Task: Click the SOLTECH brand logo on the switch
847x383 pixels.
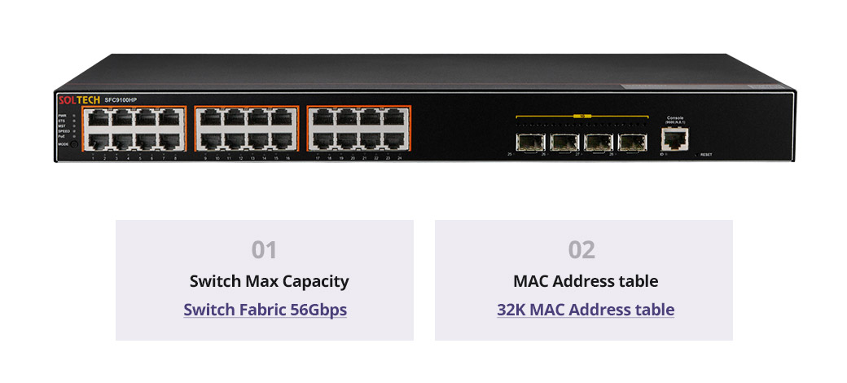Action: [x=79, y=100]
